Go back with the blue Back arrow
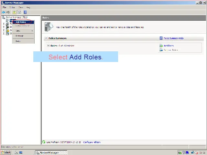The image size is (207, 155). point(4,12)
